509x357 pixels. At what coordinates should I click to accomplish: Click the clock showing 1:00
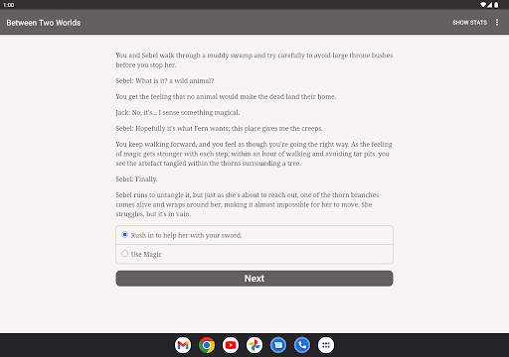tap(9, 5)
